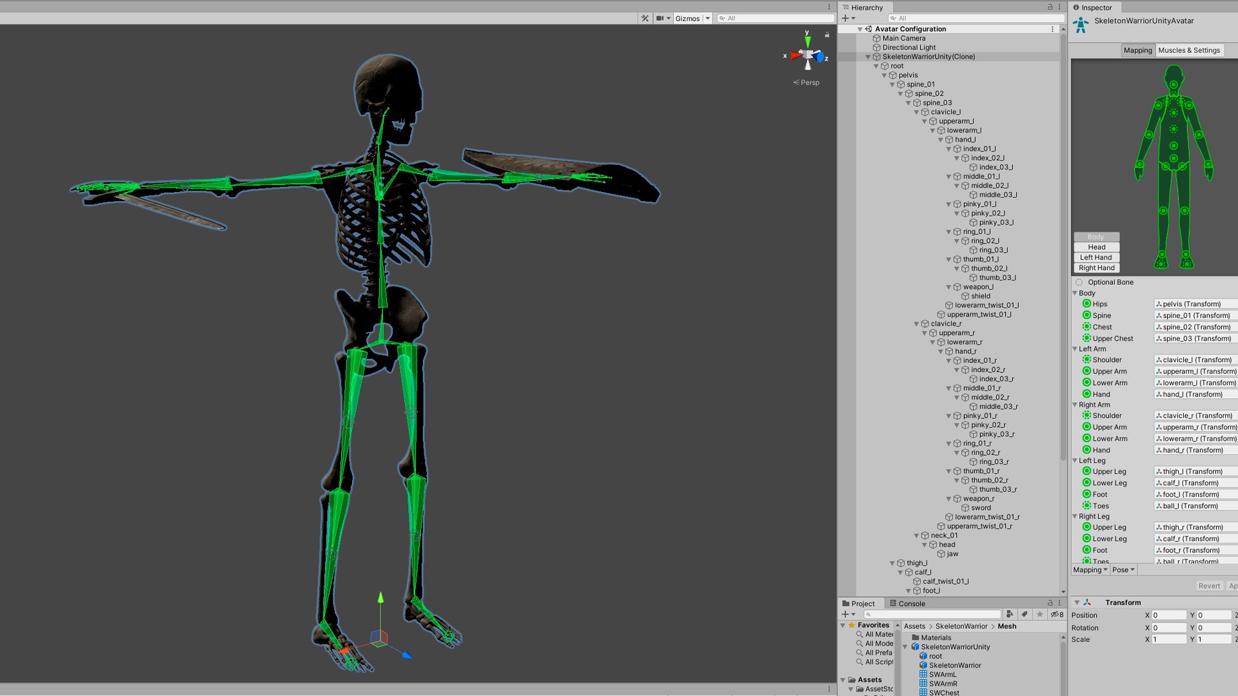Collapse the hand_l hierarchy node
Image resolution: width=1238 pixels, height=696 pixels.
[x=941, y=139]
